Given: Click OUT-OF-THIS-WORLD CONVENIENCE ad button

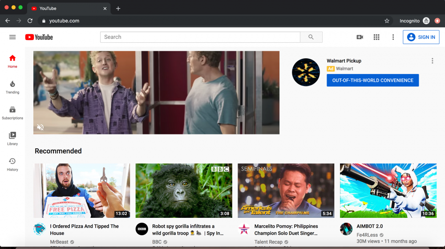Looking at the screenshot, I should coord(372,80).
